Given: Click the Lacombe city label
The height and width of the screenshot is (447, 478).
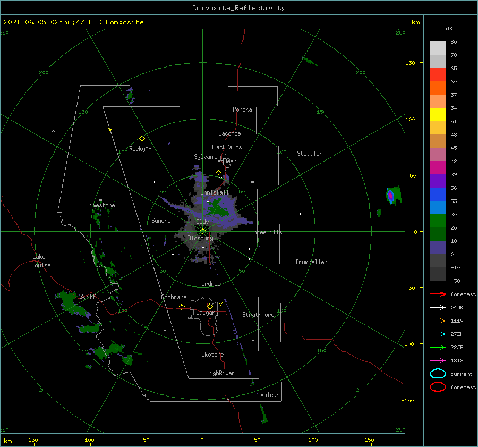Looking at the screenshot, I should [229, 133].
